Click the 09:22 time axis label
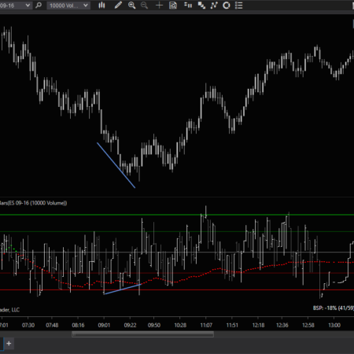The image size is (354, 354). (x=131, y=325)
